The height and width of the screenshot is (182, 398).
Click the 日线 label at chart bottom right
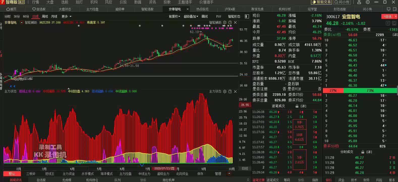point(245,168)
